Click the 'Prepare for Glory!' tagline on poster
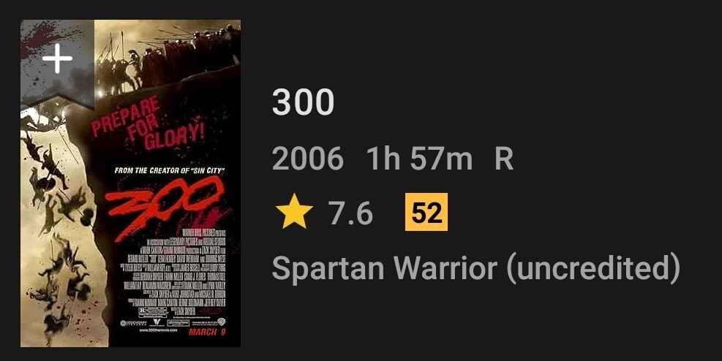 point(148,123)
